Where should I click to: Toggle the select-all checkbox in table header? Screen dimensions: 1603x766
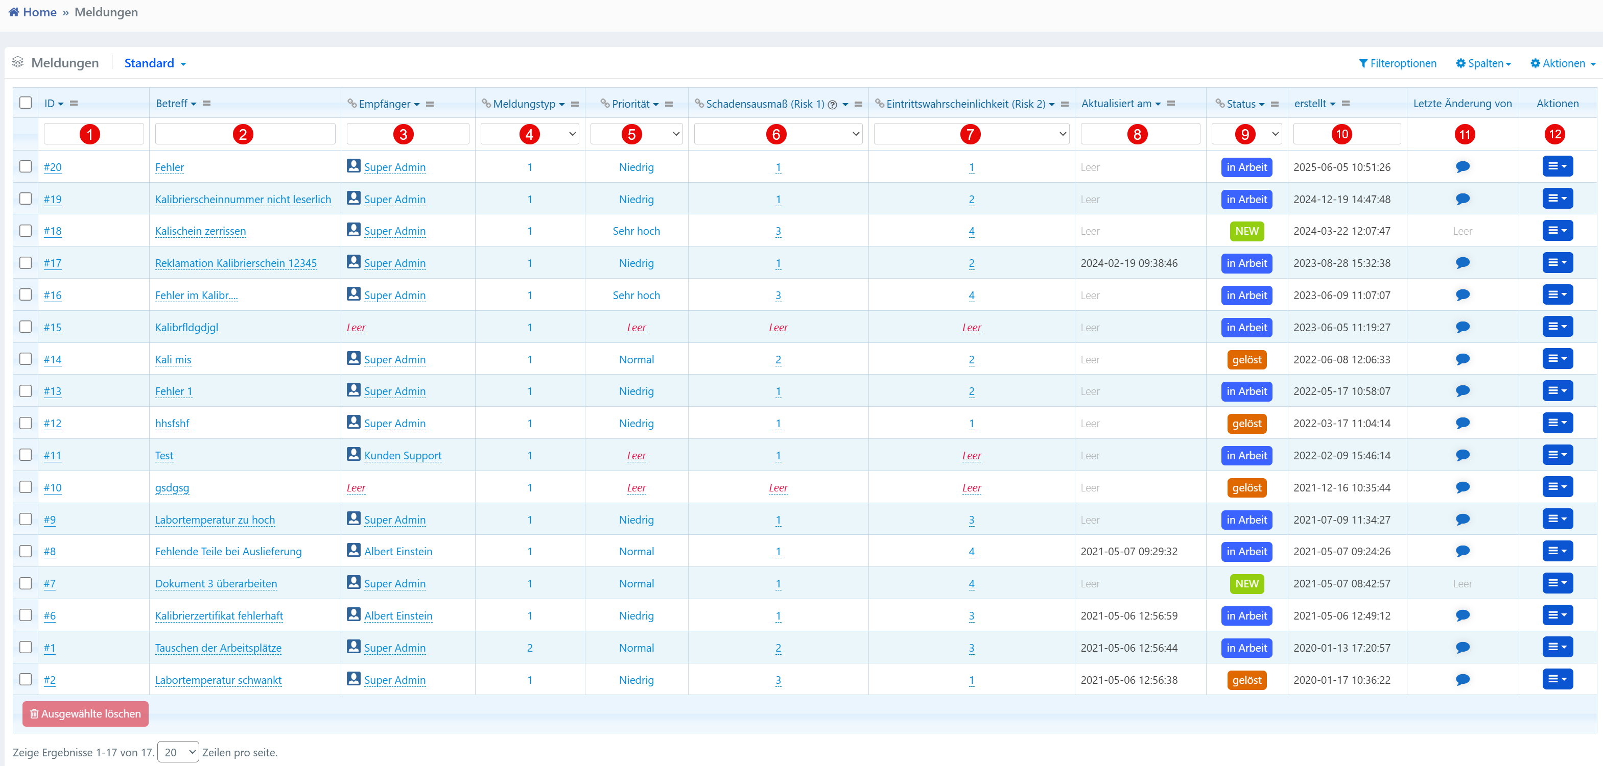(x=26, y=103)
